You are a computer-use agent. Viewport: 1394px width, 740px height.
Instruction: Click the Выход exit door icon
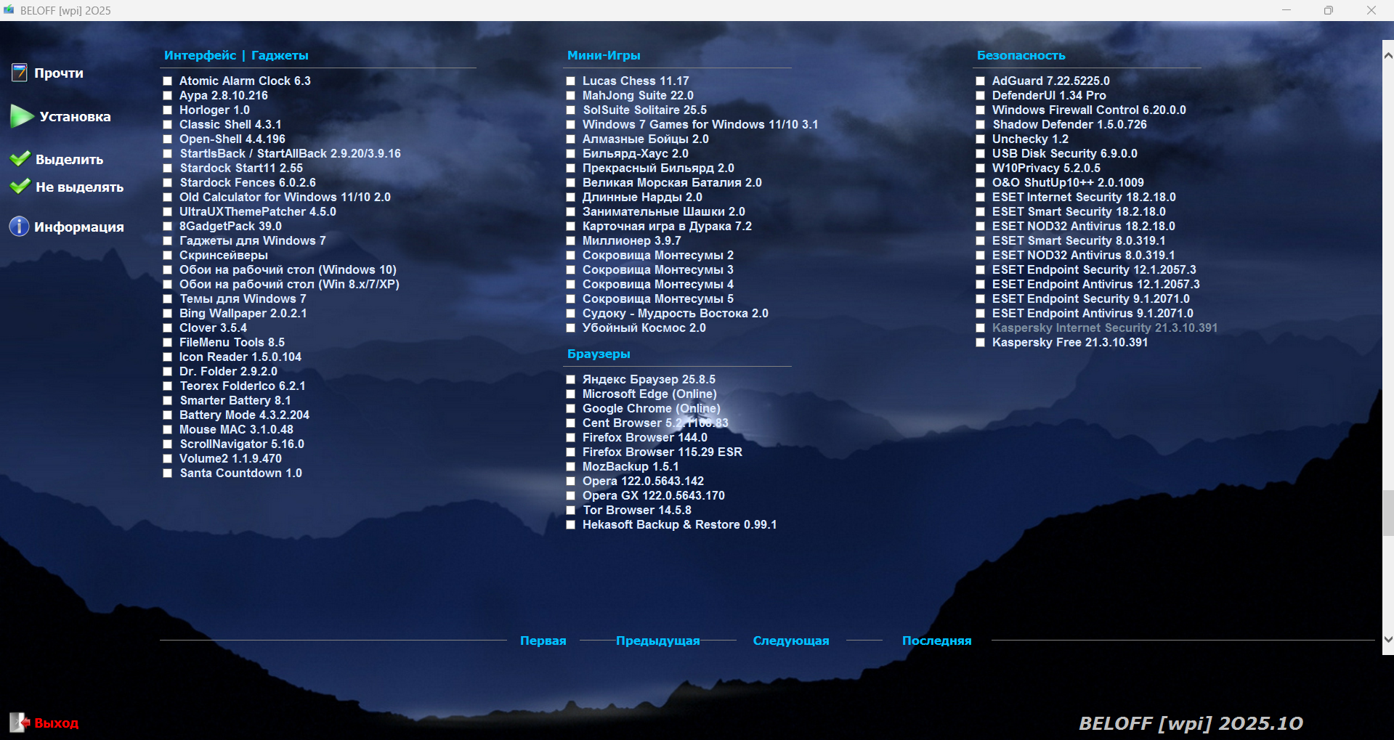(19, 723)
